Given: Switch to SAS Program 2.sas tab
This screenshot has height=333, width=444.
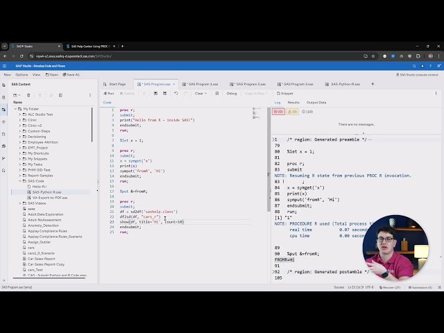Looking at the screenshot, I should pyautogui.click(x=248, y=84).
